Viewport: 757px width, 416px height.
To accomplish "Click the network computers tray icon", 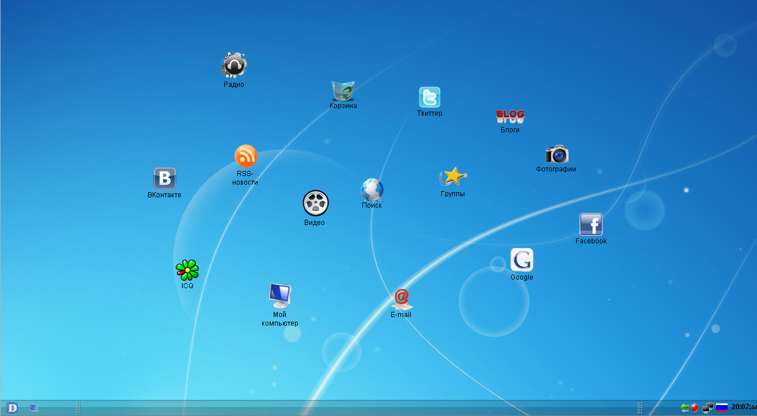I will (x=708, y=407).
